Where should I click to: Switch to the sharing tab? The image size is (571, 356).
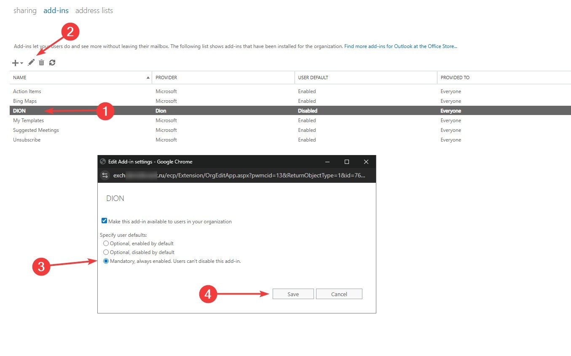pyautogui.click(x=25, y=11)
